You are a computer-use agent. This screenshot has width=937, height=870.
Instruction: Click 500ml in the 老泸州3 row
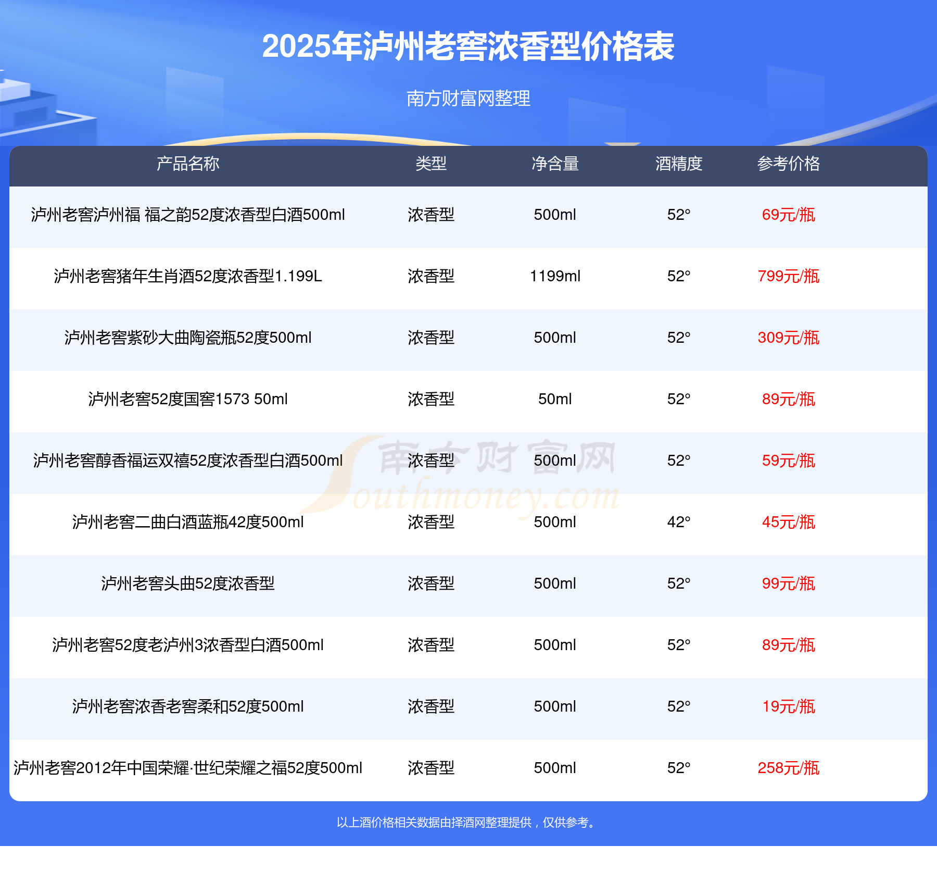(x=555, y=645)
